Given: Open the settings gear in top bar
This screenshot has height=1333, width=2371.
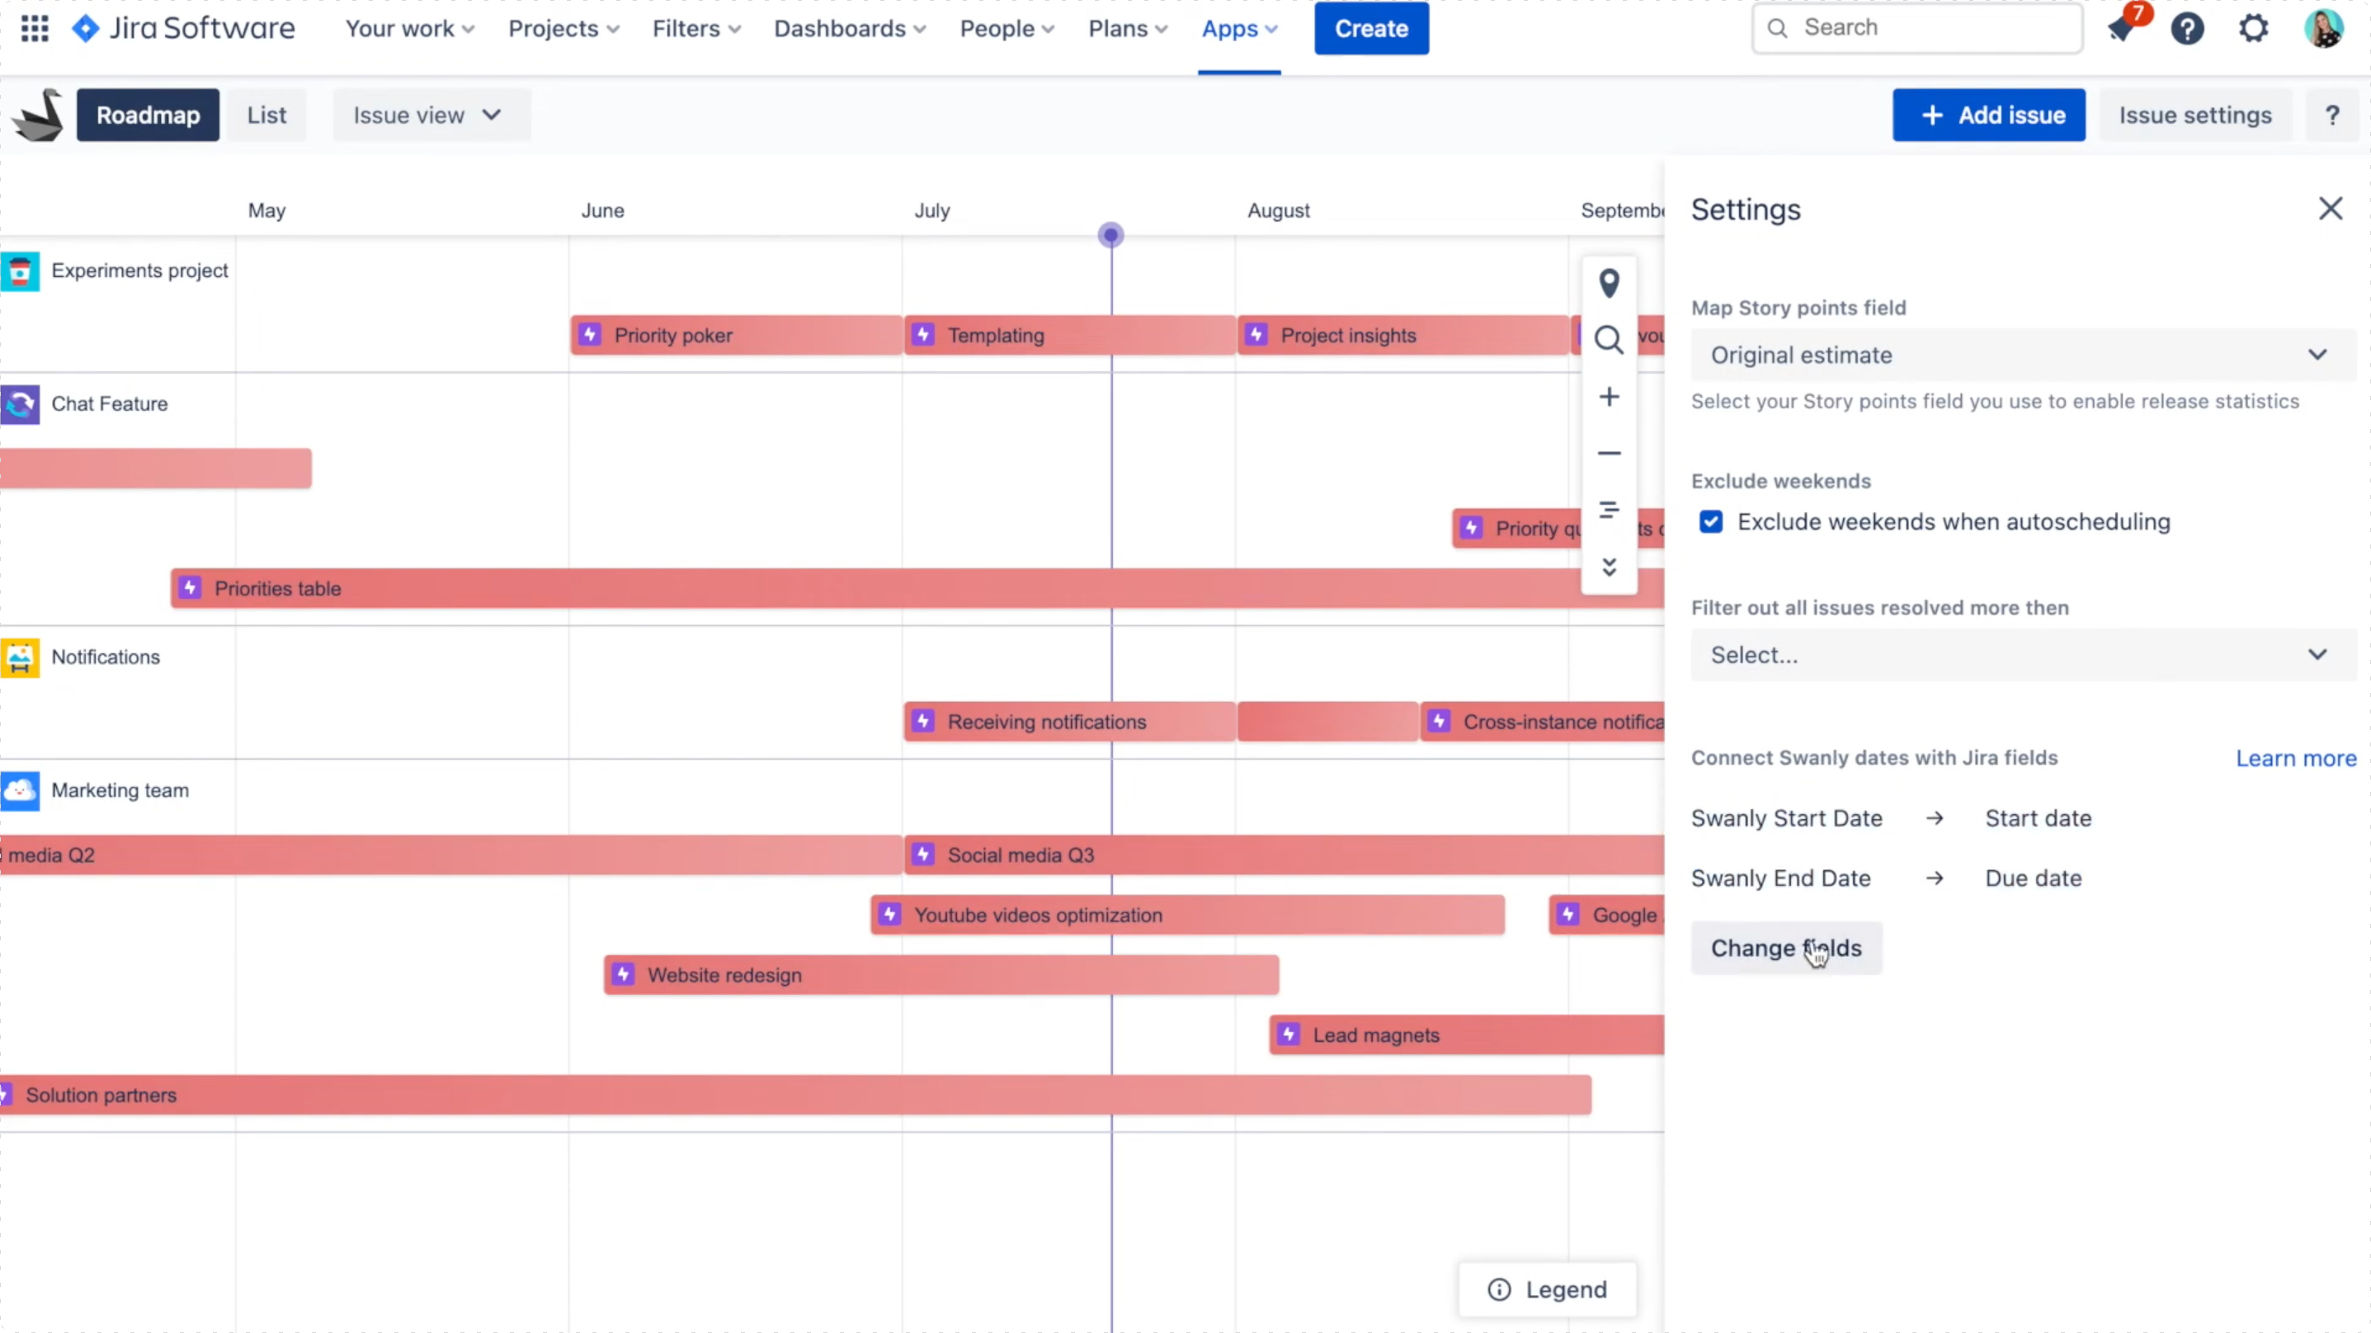Looking at the screenshot, I should coord(2253,29).
